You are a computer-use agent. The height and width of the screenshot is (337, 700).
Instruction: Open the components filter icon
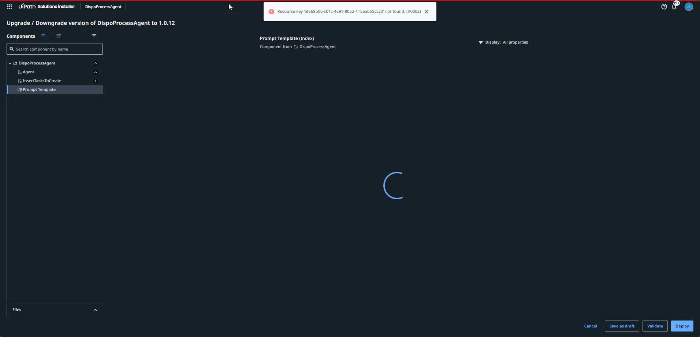pos(94,36)
